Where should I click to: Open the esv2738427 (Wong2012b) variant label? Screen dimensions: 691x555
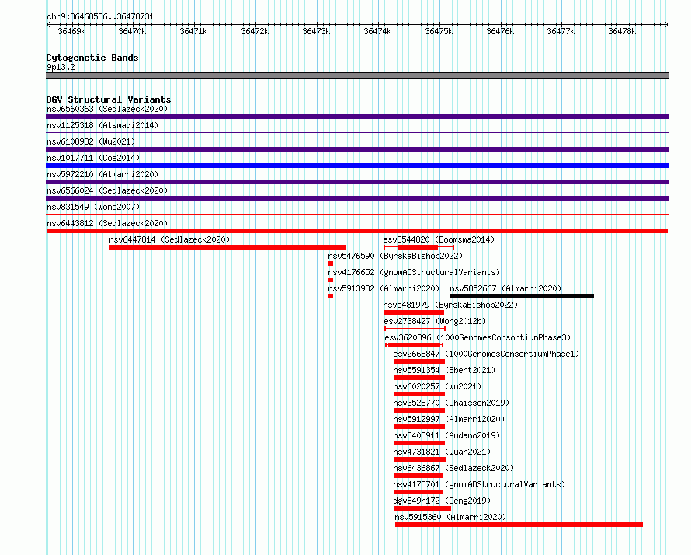click(x=435, y=321)
